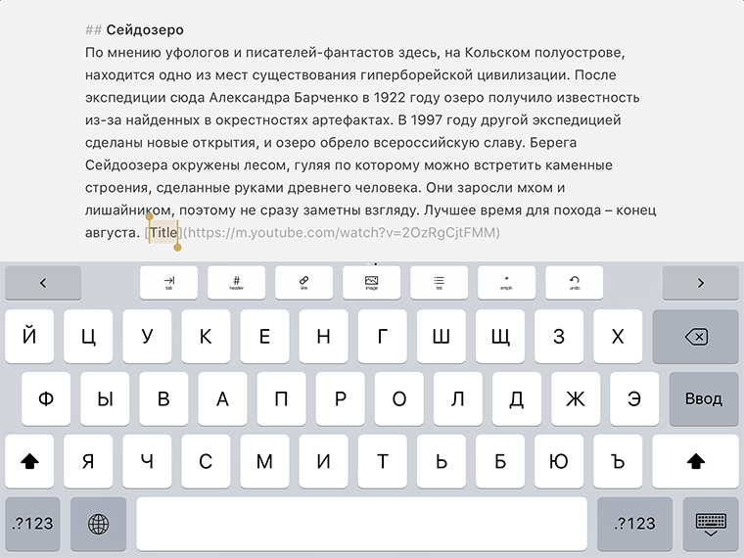Move cursor right with the arrow key
The height and width of the screenshot is (558, 744).
pyautogui.click(x=700, y=283)
